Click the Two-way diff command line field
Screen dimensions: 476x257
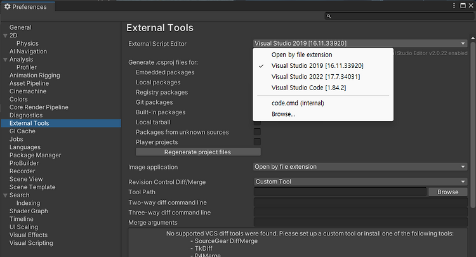360,202
